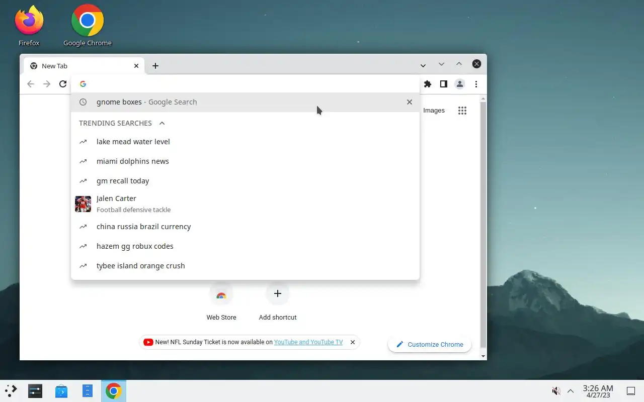Click the muted volume tray icon
644x402 pixels.
click(x=556, y=391)
